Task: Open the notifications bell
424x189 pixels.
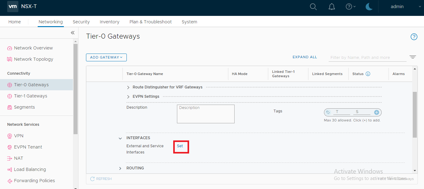Action: pyautogui.click(x=332, y=7)
